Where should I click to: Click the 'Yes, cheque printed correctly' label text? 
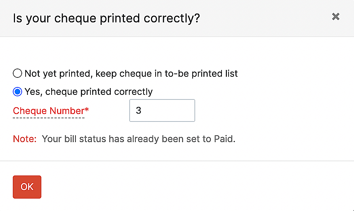coord(88,92)
